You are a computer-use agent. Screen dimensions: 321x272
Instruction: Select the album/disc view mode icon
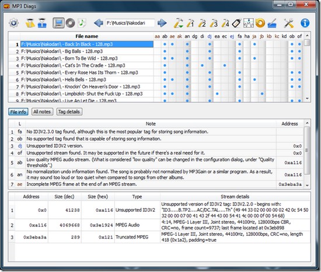pyautogui.click(x=70, y=23)
